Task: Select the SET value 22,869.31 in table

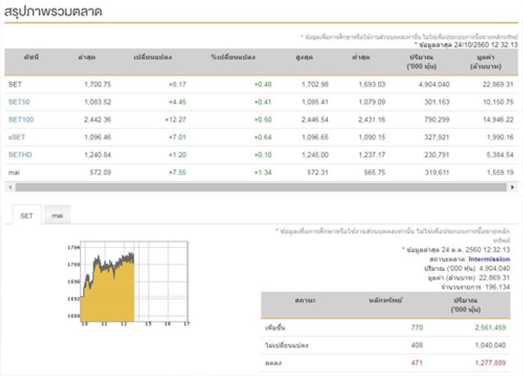Action: tap(498, 84)
